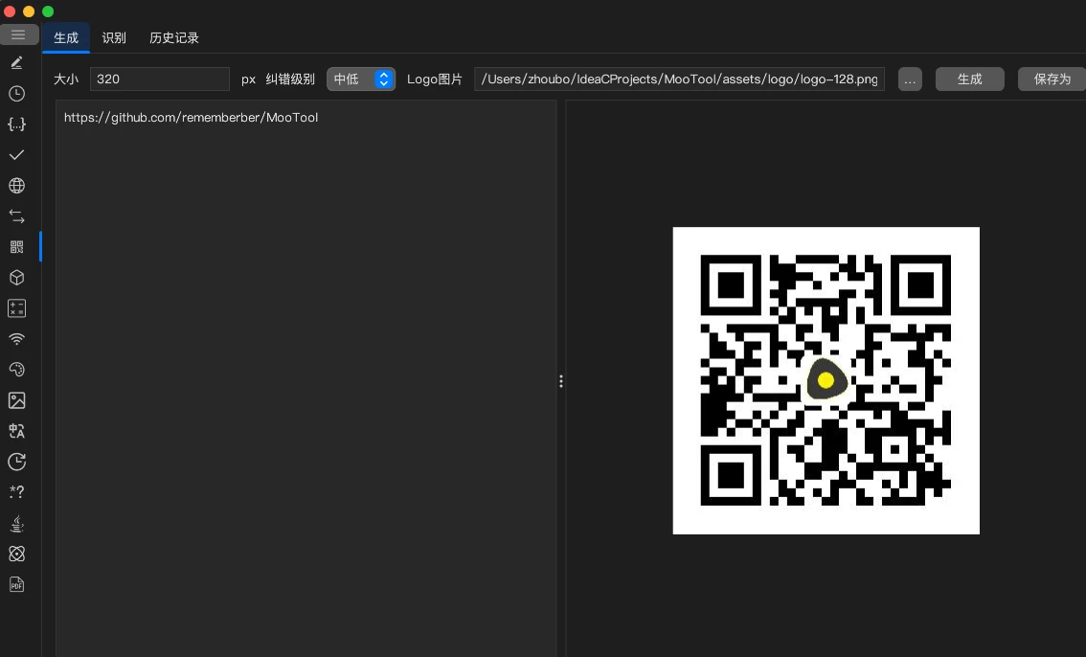1086x657 pixels.
Task: Click the 保存为 save as button
Action: [x=1052, y=79]
